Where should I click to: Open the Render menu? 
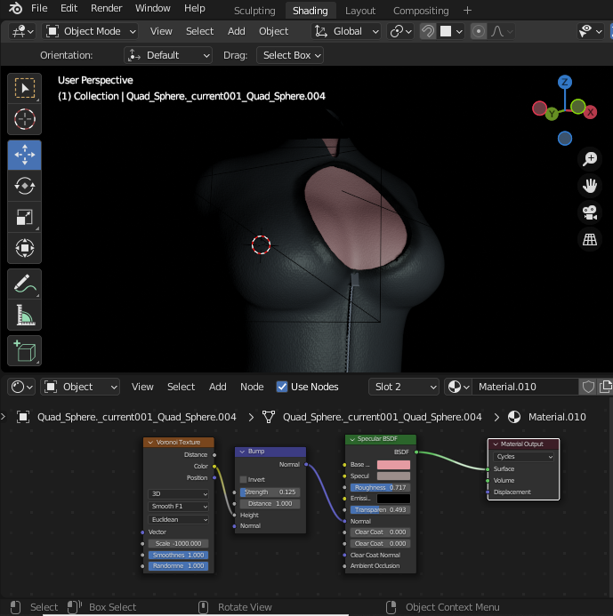pos(106,8)
